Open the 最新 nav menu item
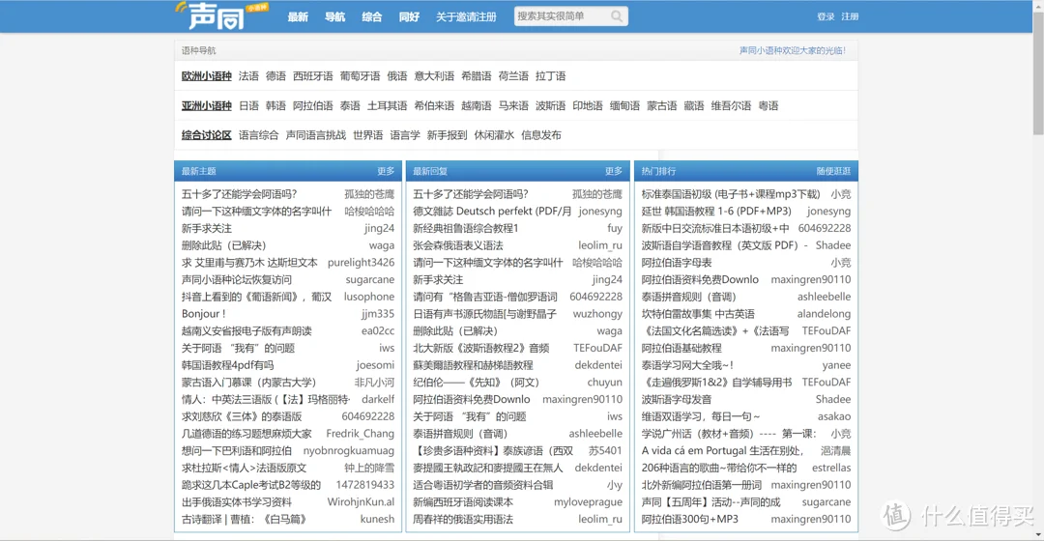Screen dimensions: 1044x541 298,16
